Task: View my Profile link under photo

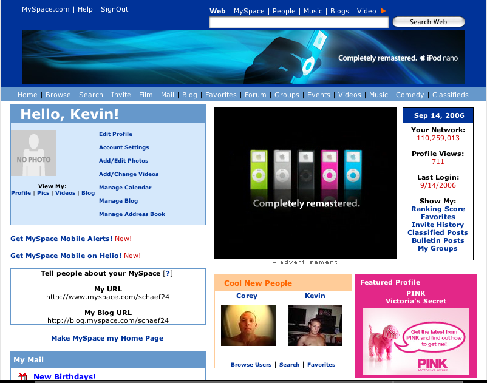Action: (21, 193)
